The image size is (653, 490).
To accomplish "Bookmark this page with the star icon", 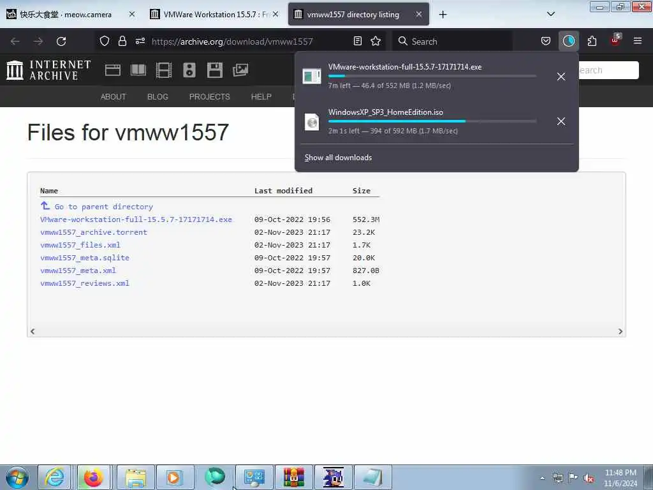I will point(376,41).
